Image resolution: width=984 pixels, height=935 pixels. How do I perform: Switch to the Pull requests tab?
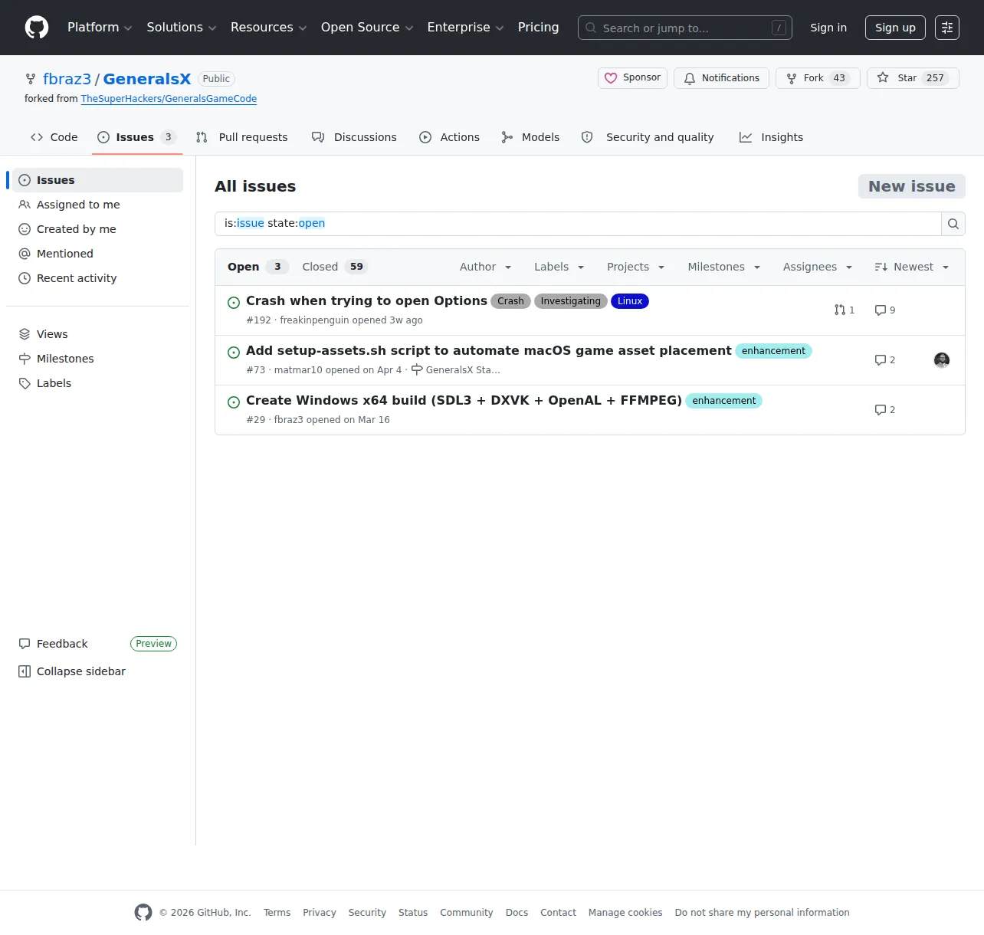pyautogui.click(x=242, y=137)
